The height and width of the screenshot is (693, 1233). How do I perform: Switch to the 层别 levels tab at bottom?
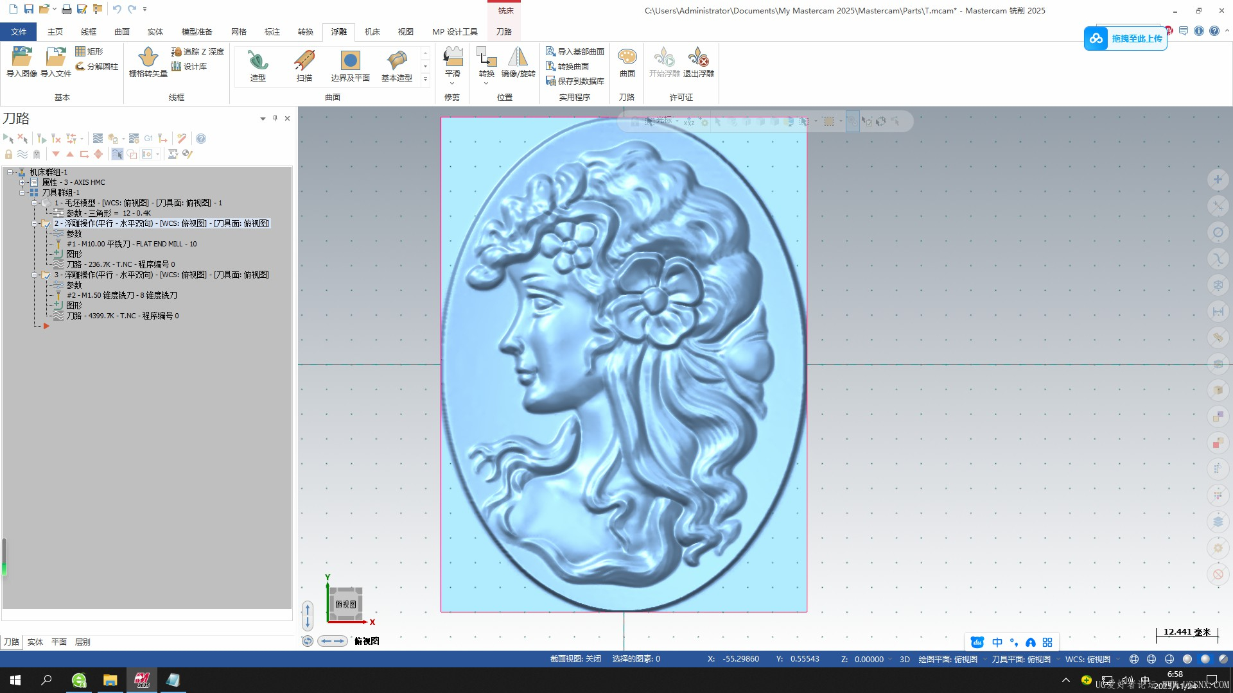[82, 642]
